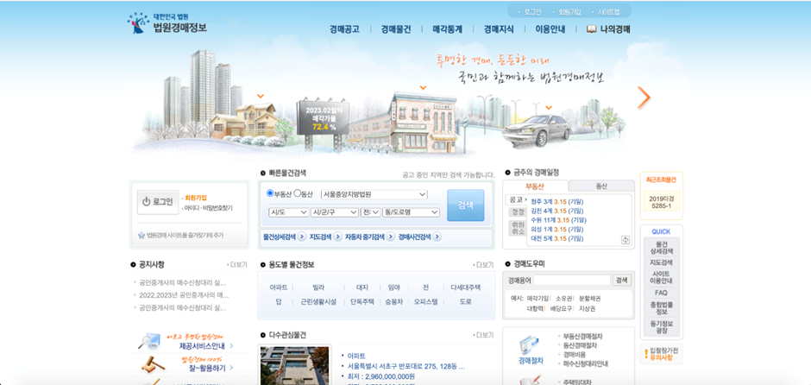Open the building thumbnail in 다수관심물건
Image resolution: width=811 pixels, height=385 pixels.
click(294, 365)
